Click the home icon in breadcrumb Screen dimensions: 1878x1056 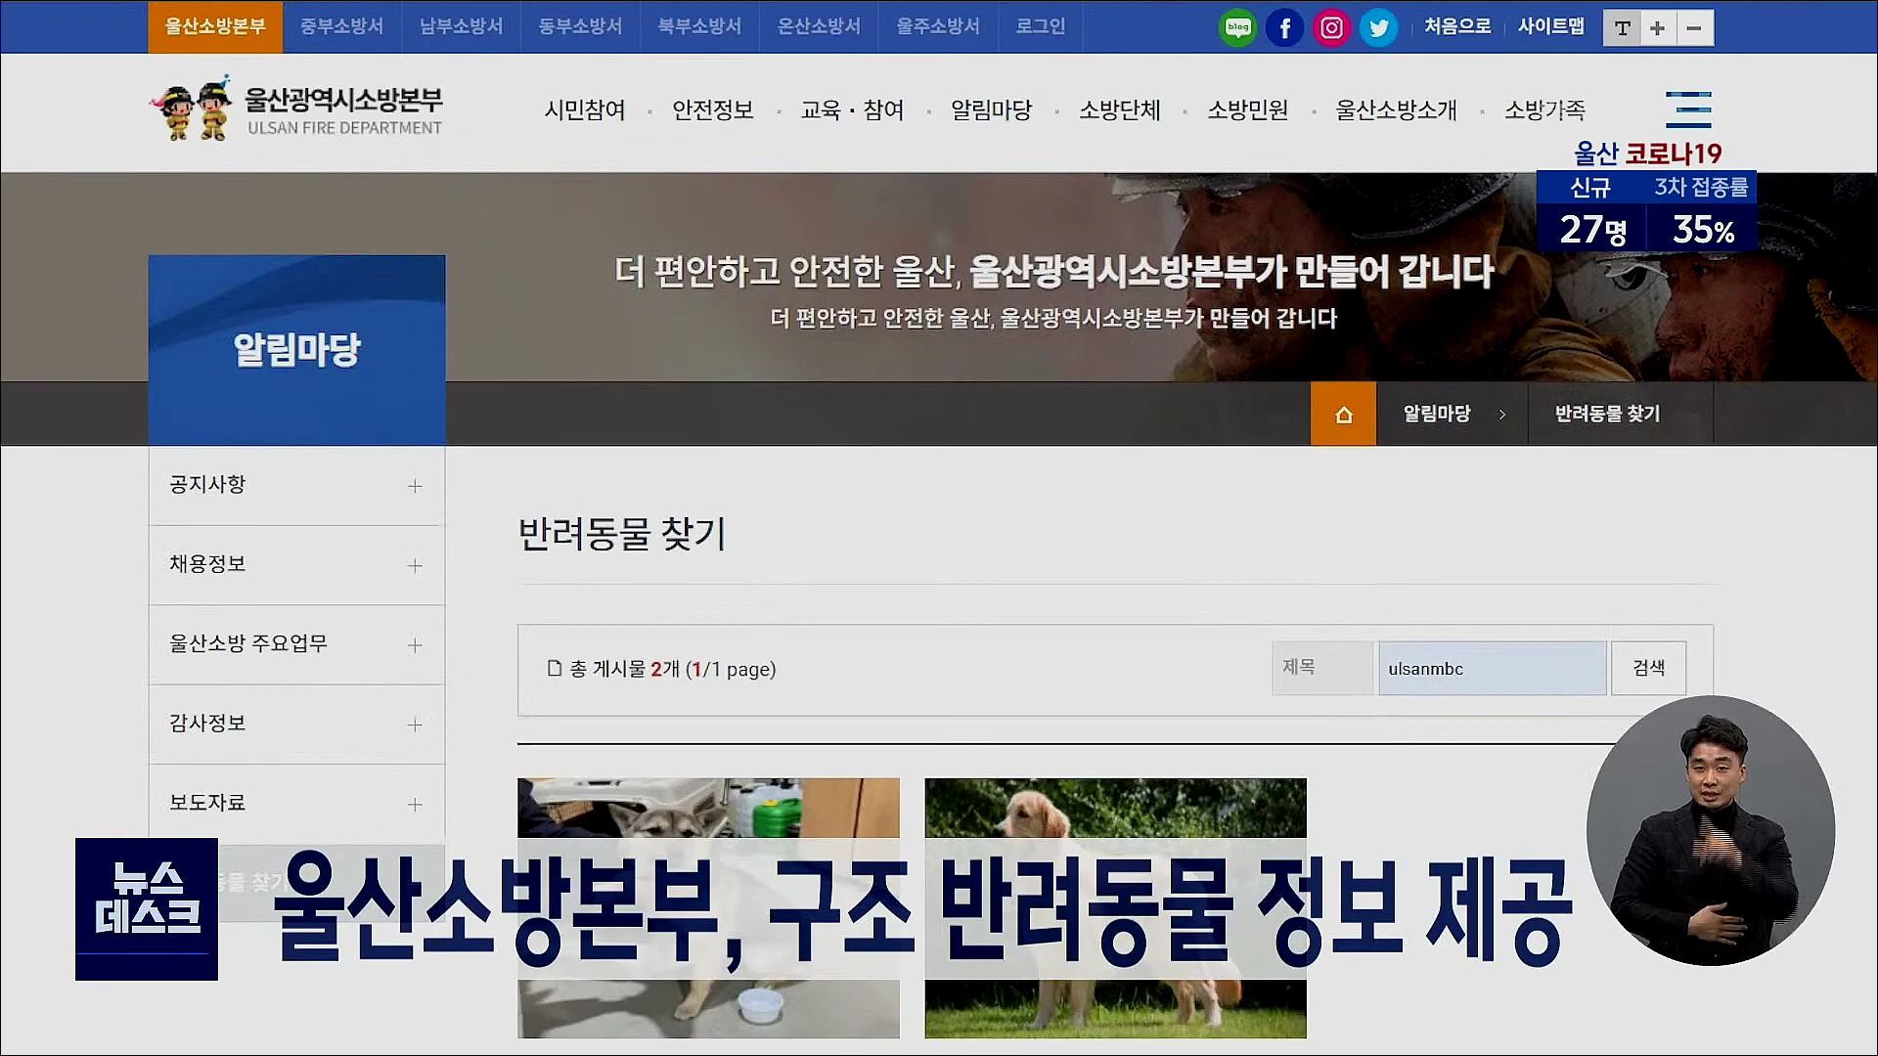click(x=1343, y=414)
